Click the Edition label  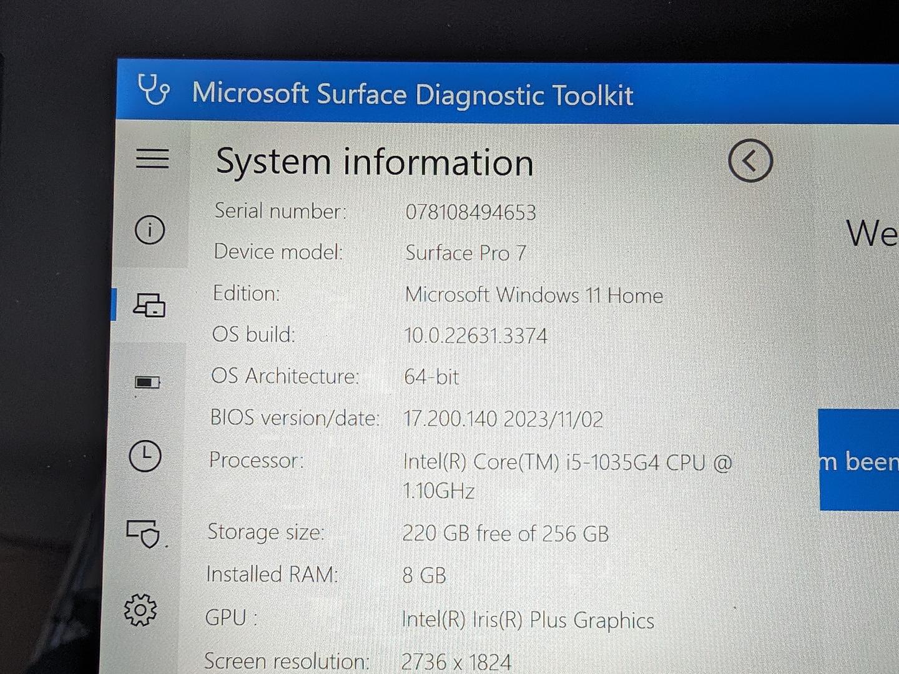pyautogui.click(x=247, y=293)
